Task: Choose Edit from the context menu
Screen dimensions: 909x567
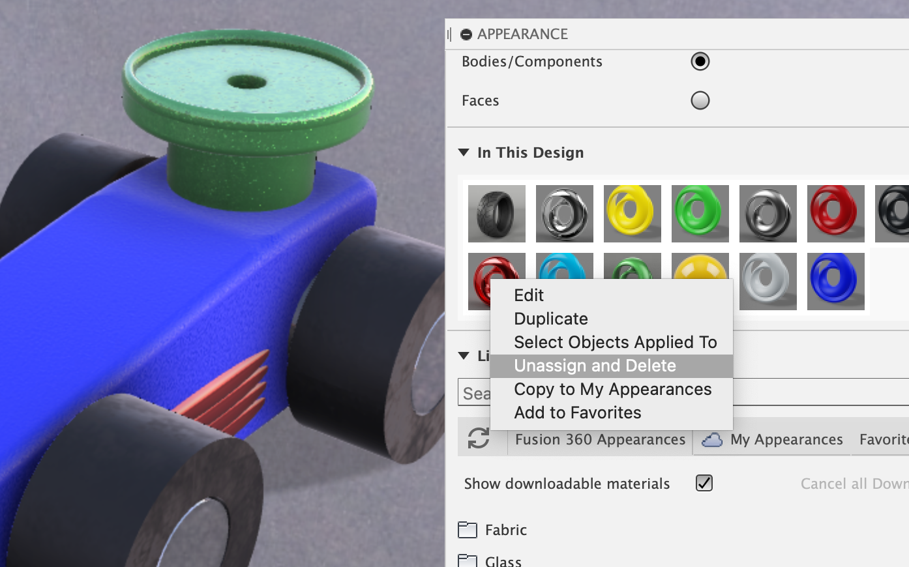Action: coord(612,295)
